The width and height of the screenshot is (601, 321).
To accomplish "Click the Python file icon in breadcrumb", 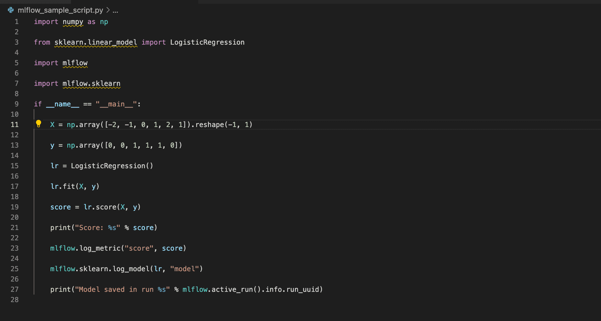I will 11,10.
